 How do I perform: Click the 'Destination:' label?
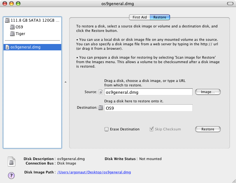pos(87,107)
